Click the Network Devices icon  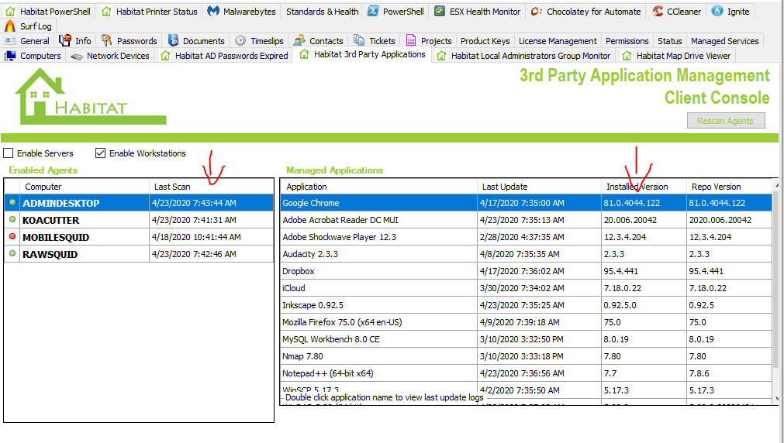(76, 56)
